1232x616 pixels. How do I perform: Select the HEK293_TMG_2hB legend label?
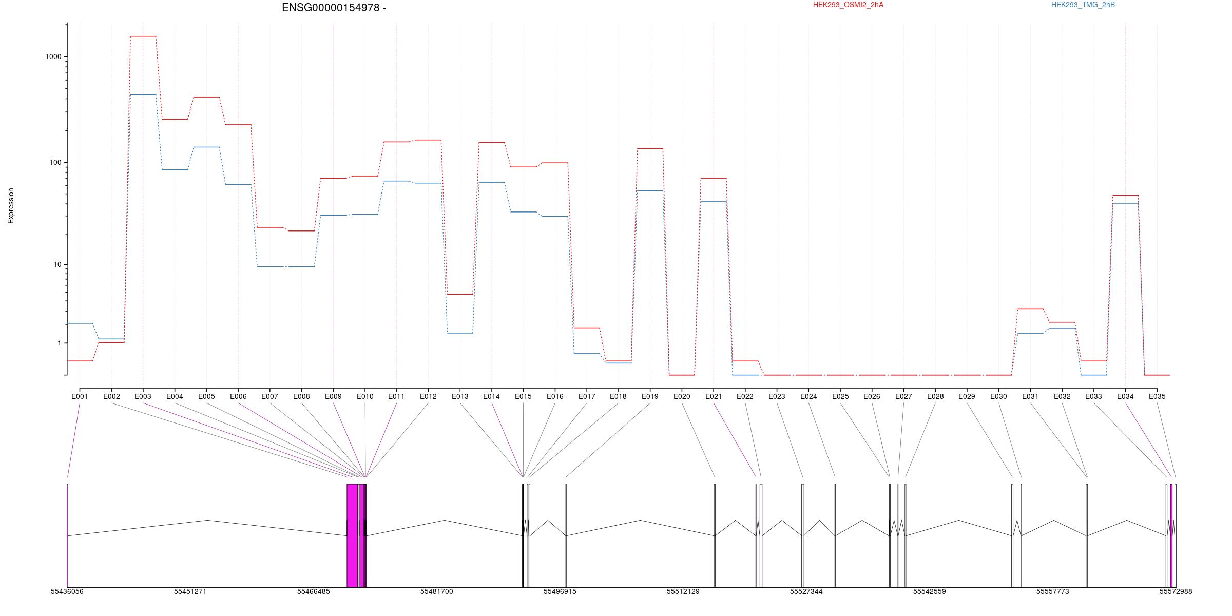[1083, 5]
